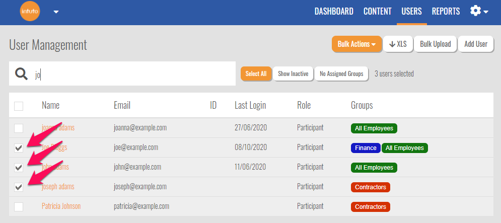The image size is (501, 223).
Task: Click the Bulk Upload button
Action: point(436,44)
